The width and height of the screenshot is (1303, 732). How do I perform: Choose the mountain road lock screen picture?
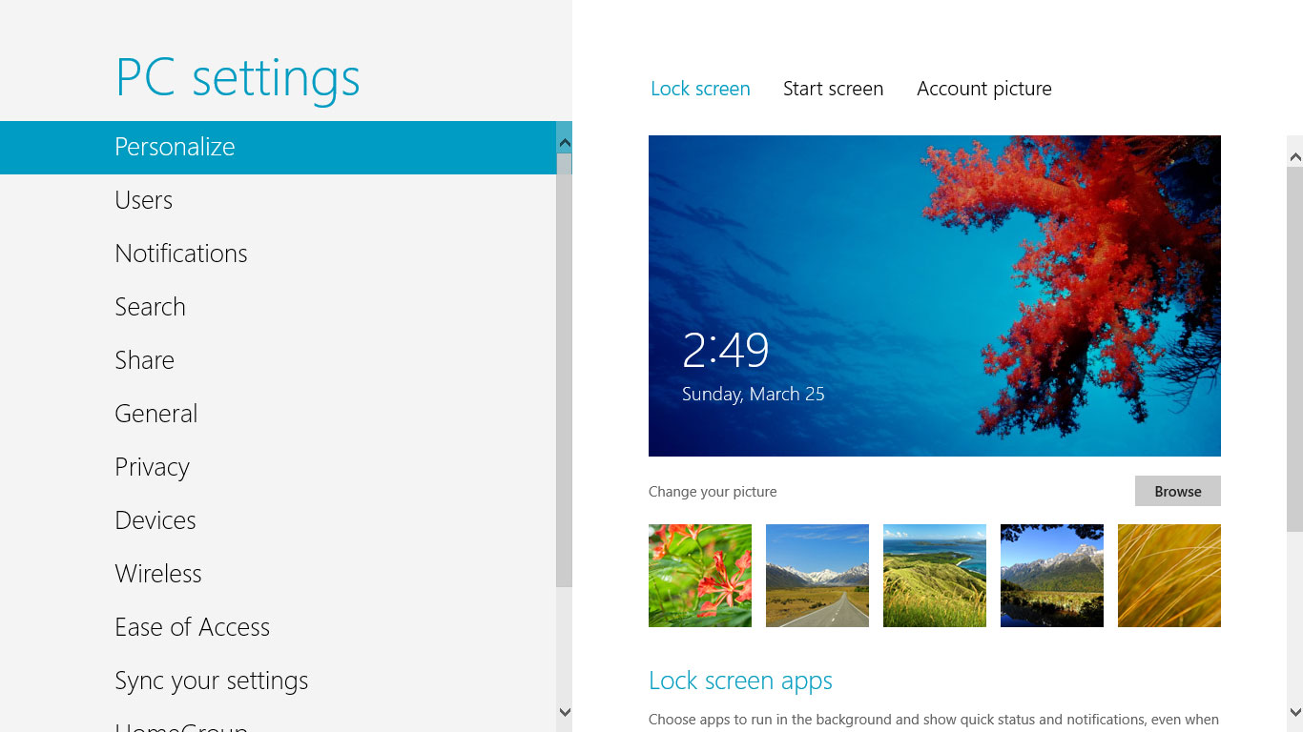817,576
